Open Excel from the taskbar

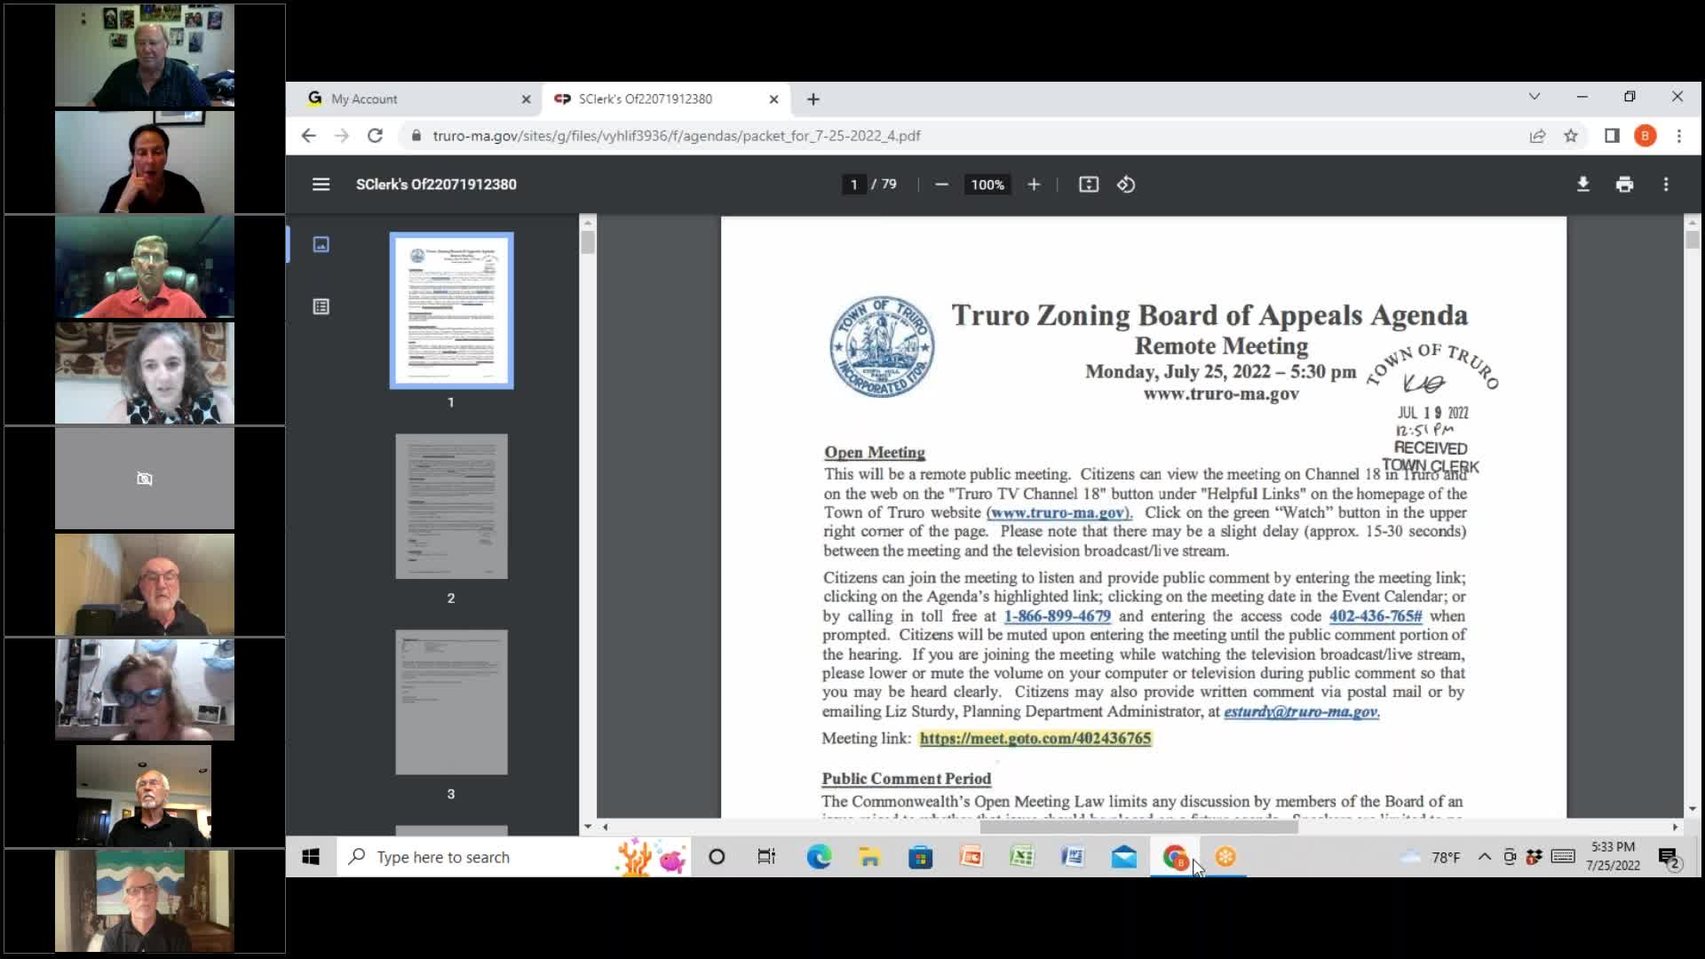[1023, 857]
